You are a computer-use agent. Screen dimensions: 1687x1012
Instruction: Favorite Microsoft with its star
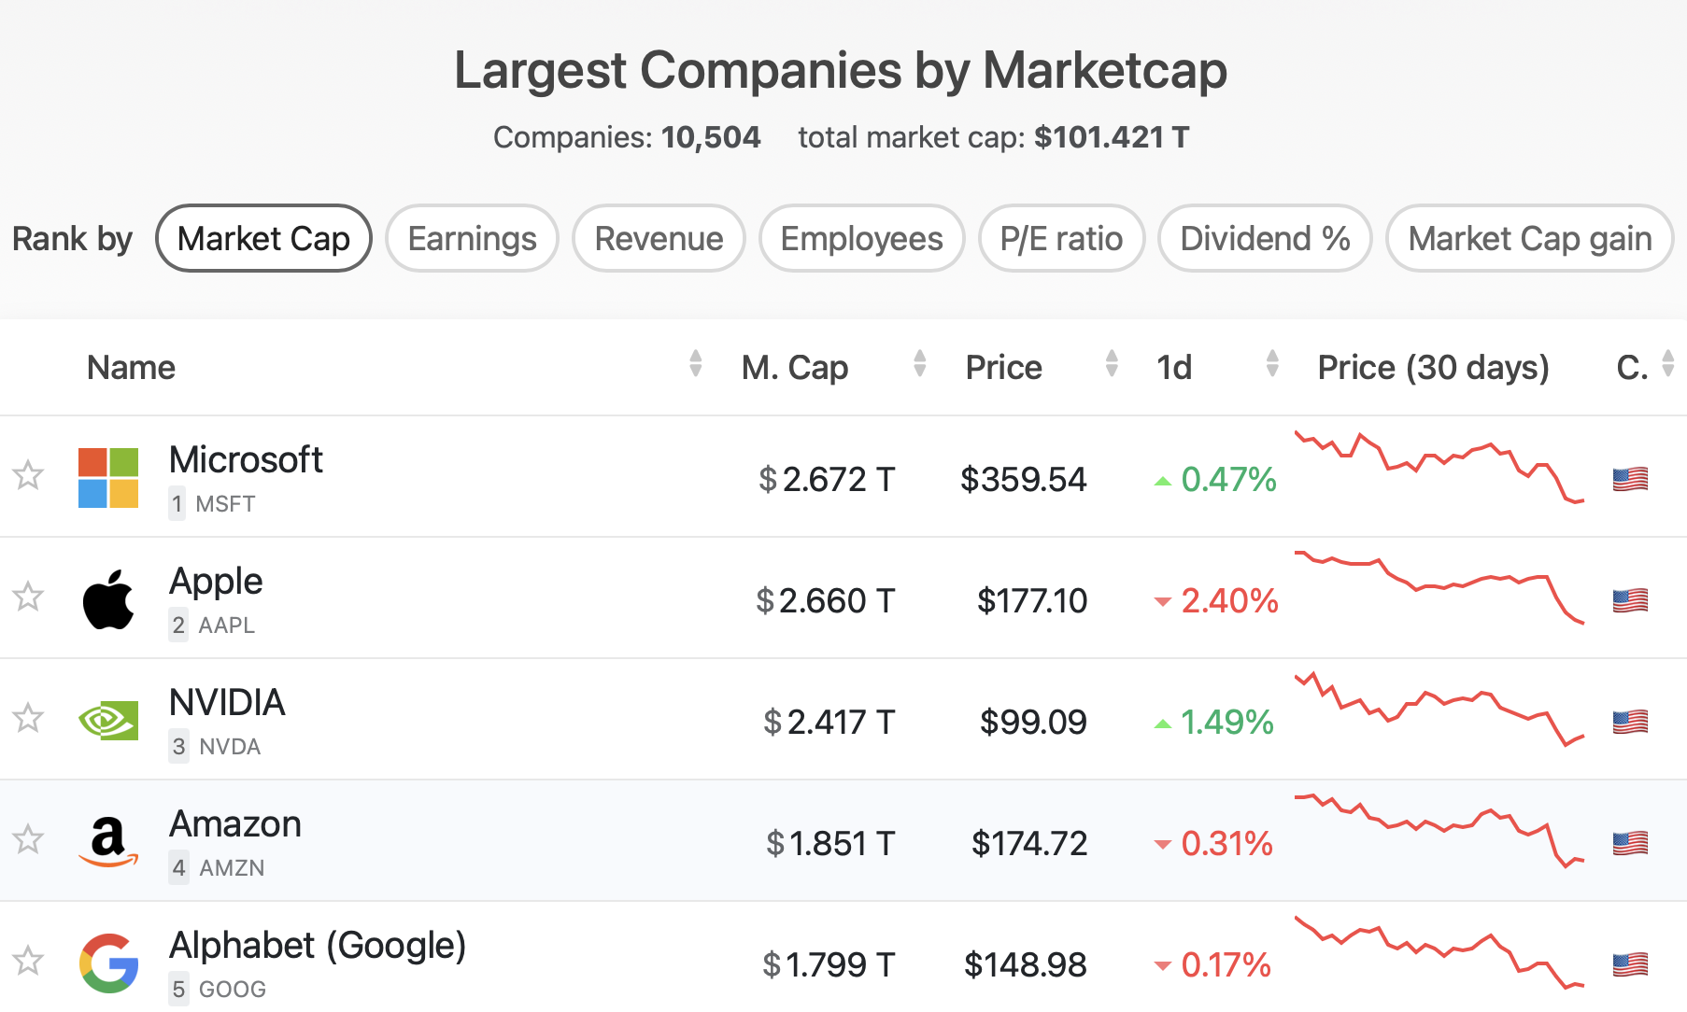pos(28,475)
